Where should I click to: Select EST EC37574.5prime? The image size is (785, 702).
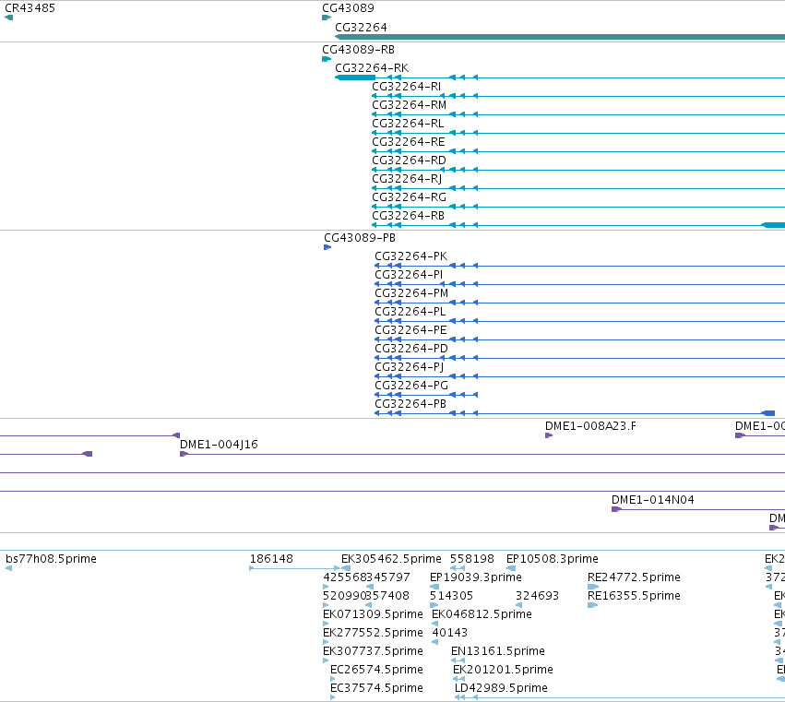(x=376, y=688)
